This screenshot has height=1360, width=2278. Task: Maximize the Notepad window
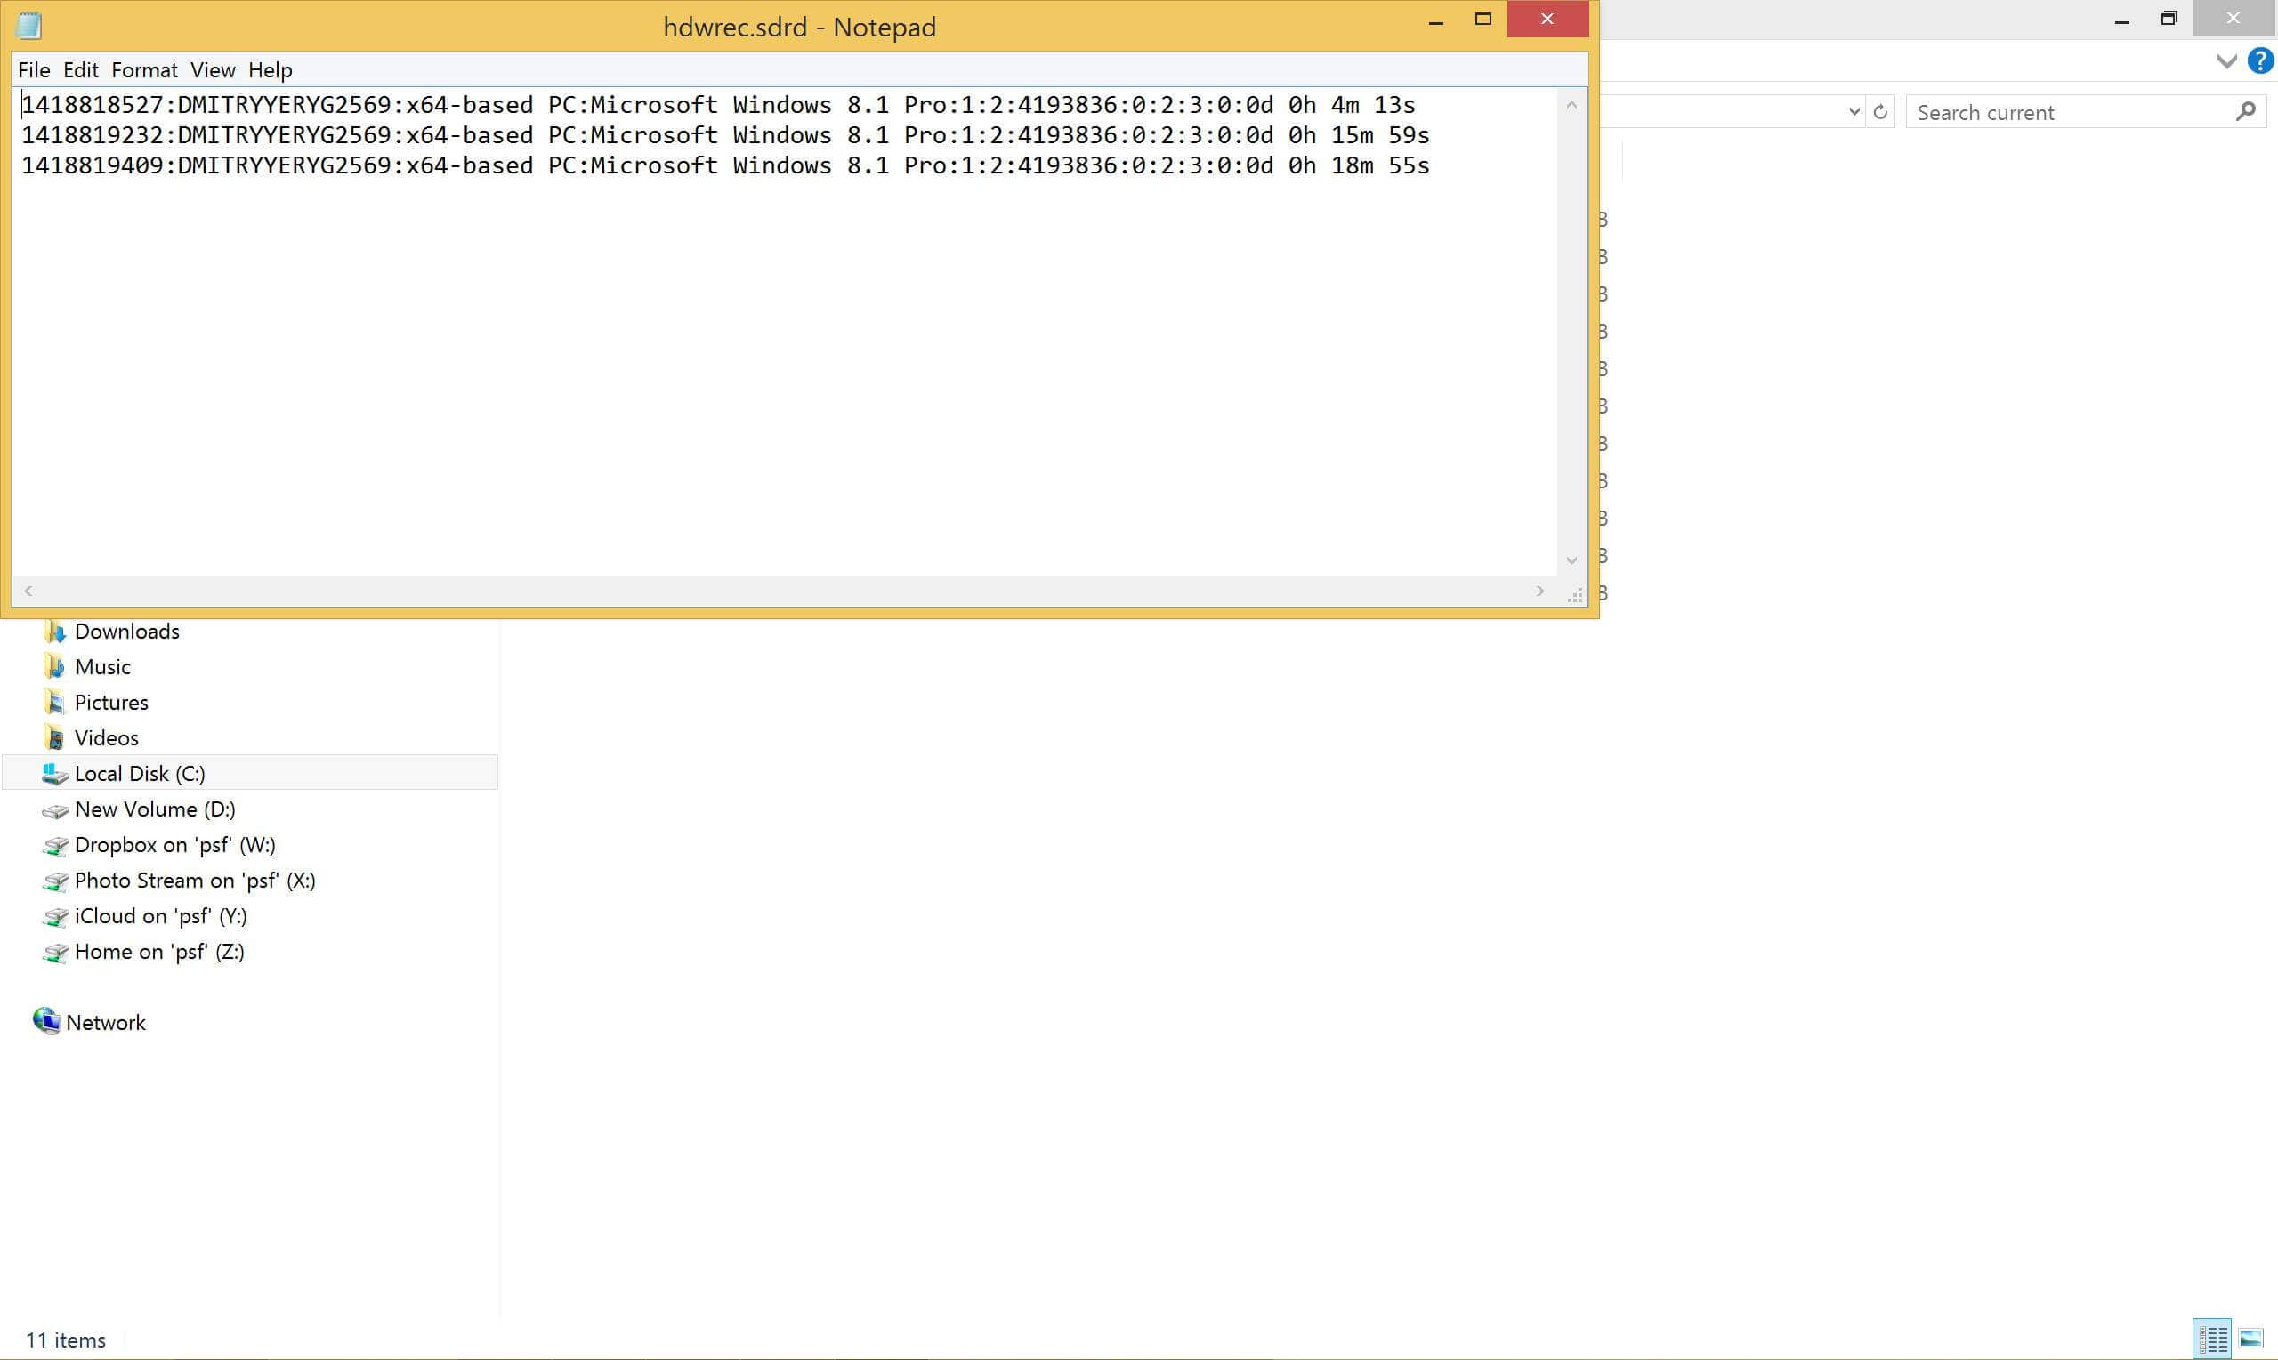1483,20
